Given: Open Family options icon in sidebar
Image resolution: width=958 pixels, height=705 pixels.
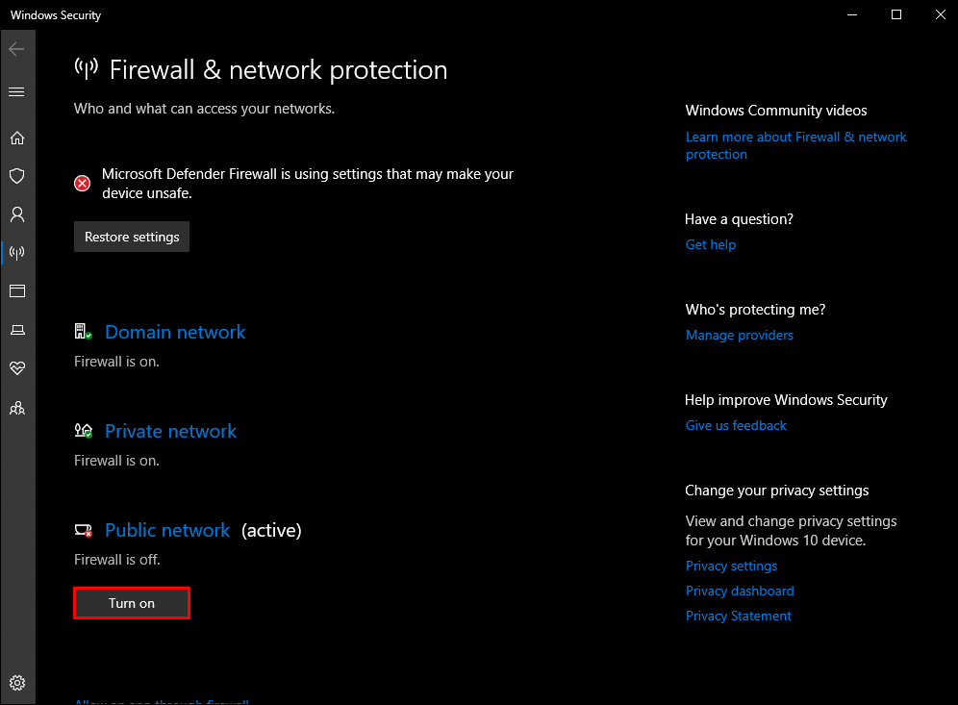Looking at the screenshot, I should 17,408.
